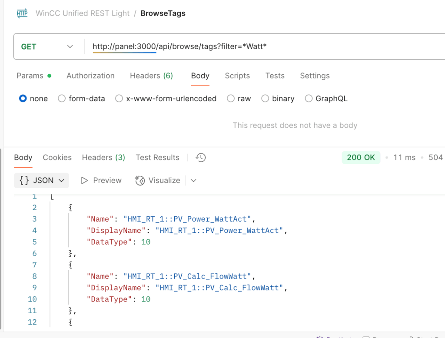This screenshot has height=338, width=445.
Task: Click the HTTP request type icon
Action: point(22,13)
